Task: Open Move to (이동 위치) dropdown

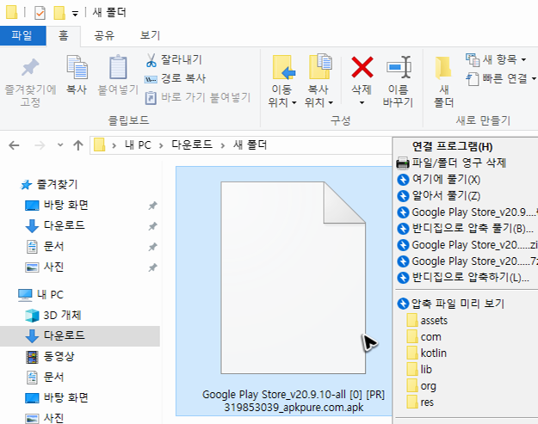Action: pos(282,82)
